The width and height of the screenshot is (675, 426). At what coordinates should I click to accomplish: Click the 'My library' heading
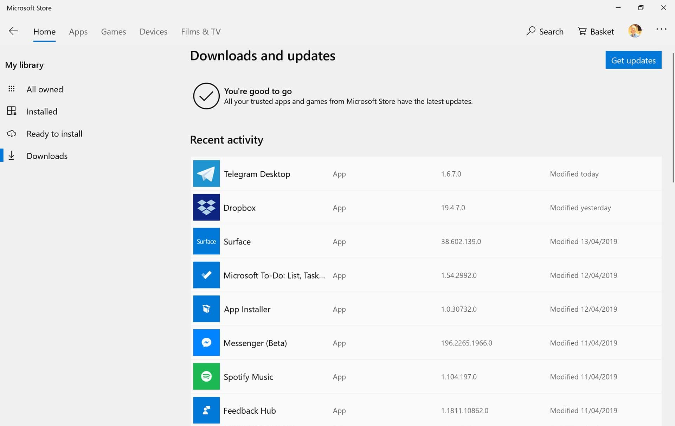[24, 65]
